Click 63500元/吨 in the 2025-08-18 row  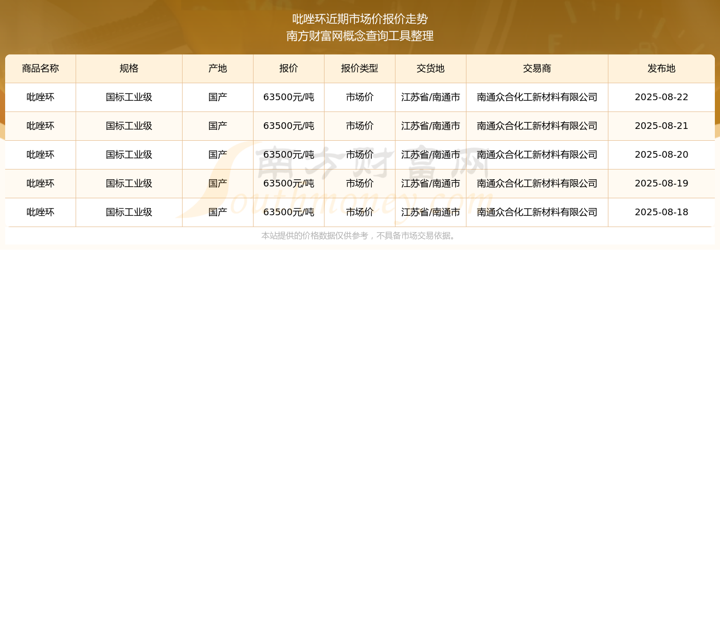coord(289,212)
